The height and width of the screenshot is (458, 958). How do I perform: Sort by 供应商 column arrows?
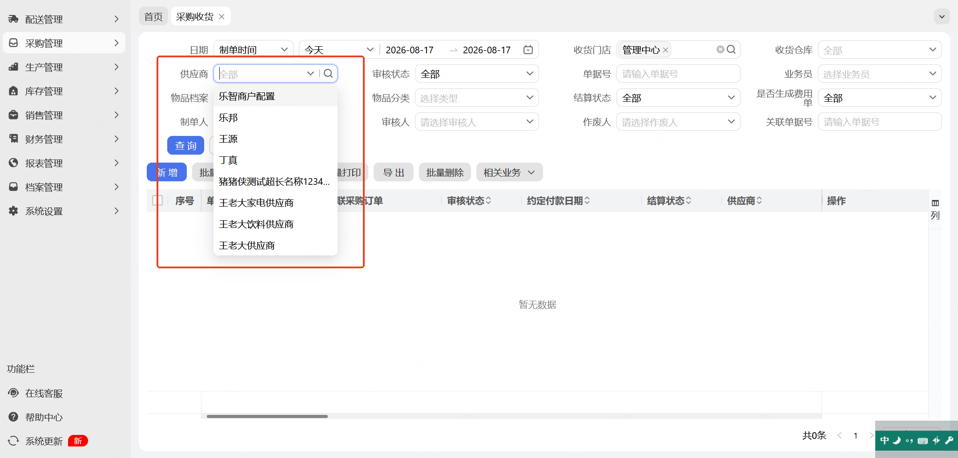(759, 201)
